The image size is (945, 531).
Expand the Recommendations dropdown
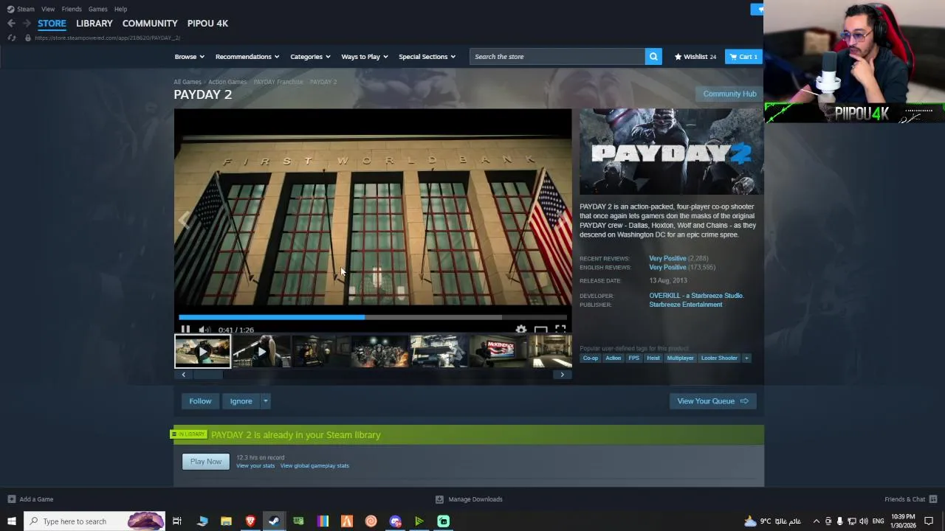coord(247,57)
